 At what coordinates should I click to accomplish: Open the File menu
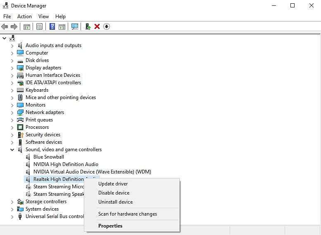coord(7,17)
